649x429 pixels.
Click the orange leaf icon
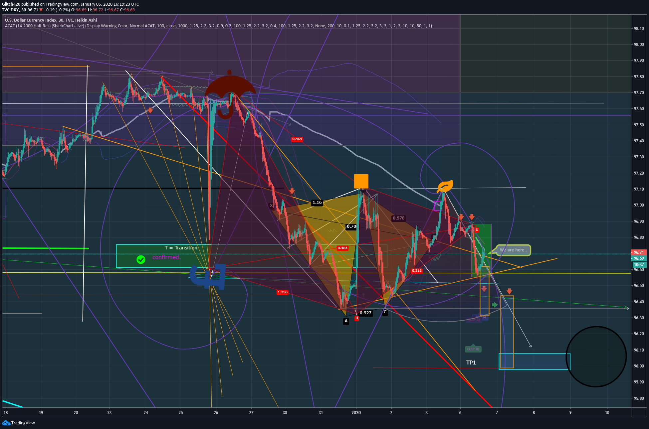(445, 186)
